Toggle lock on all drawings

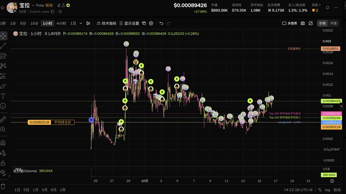pos(3,163)
